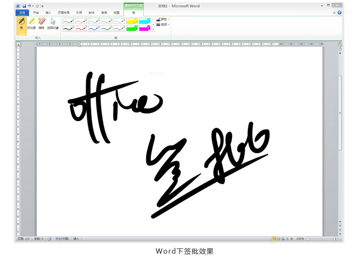Click the Select Objects (选择对象) arrow tool
Image resolution: width=356 pixels, height=266 pixels.
coord(53,24)
